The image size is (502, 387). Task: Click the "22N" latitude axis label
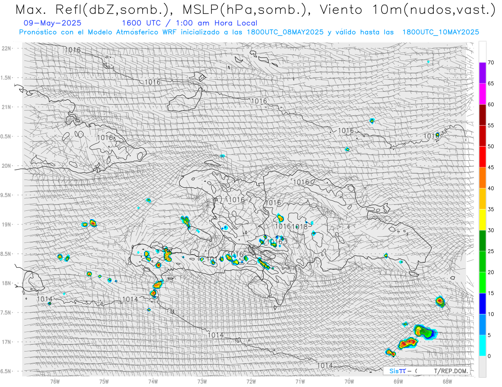pos(7,48)
